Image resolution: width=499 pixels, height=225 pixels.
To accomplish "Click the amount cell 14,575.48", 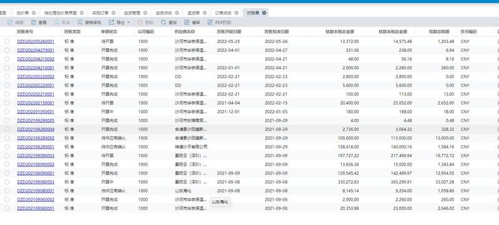I will [402, 41].
